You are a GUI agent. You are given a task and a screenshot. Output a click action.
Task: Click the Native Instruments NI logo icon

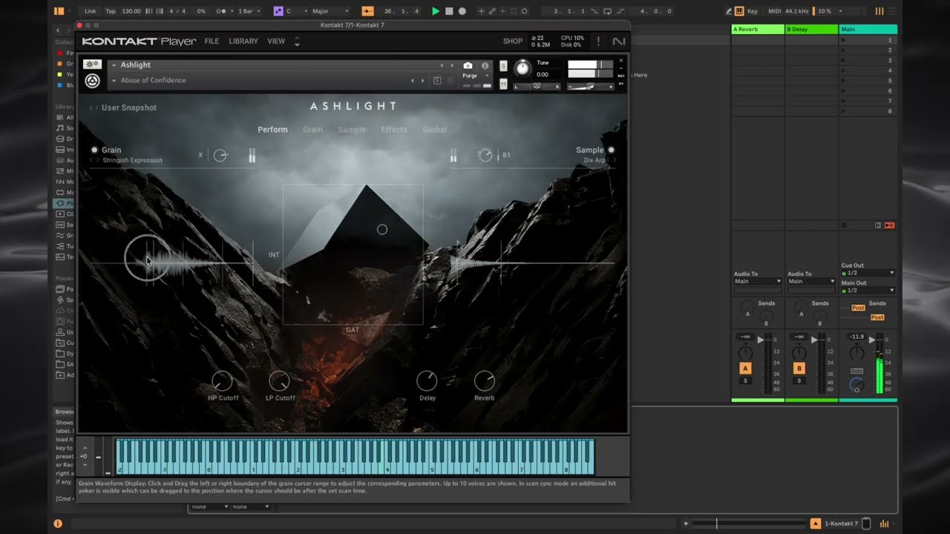[x=619, y=42]
